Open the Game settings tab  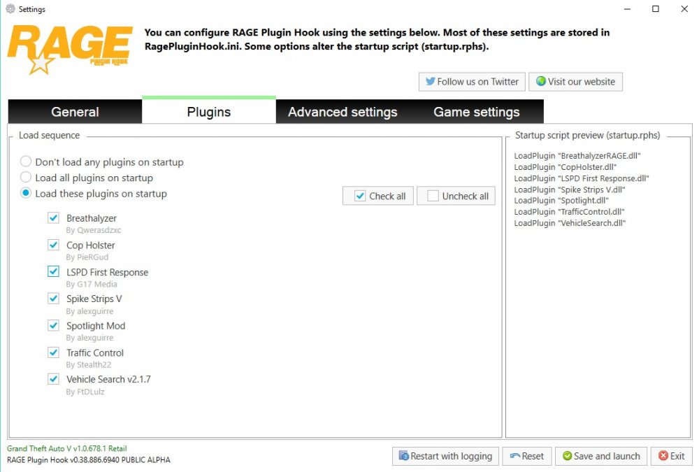coord(477,111)
